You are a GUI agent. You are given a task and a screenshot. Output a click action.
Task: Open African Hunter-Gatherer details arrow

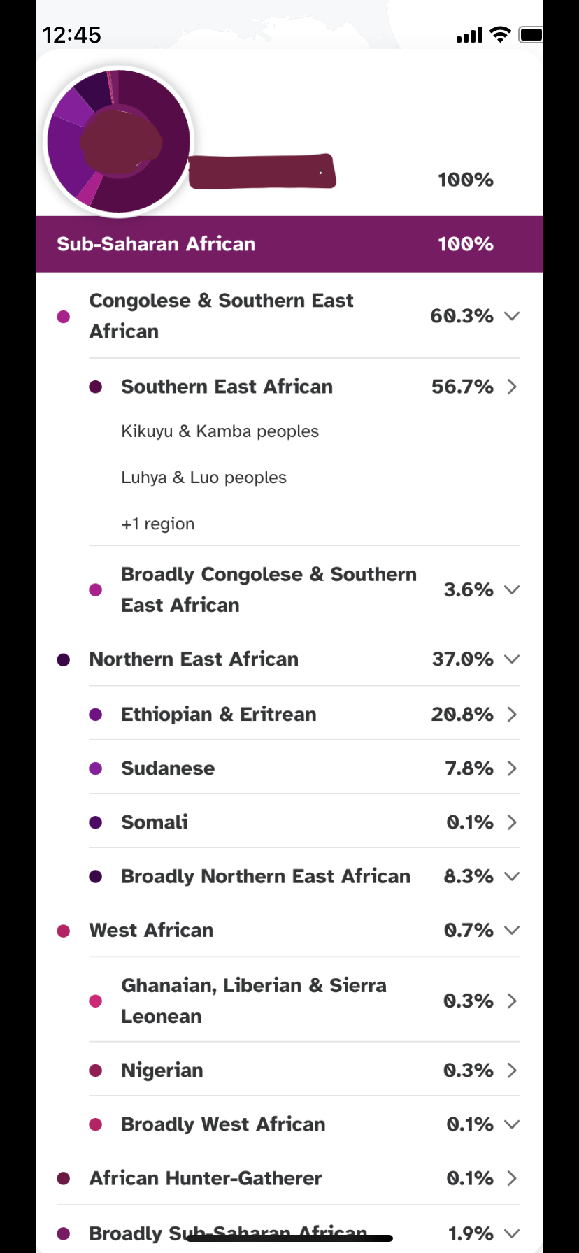512,1178
